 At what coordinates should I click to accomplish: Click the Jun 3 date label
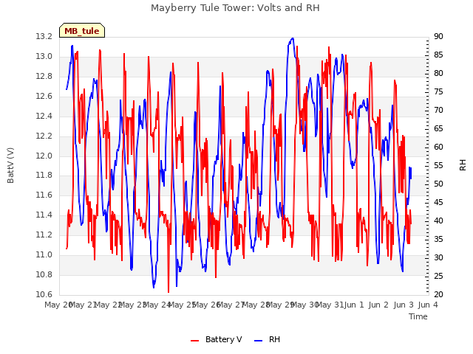[x=404, y=305]
